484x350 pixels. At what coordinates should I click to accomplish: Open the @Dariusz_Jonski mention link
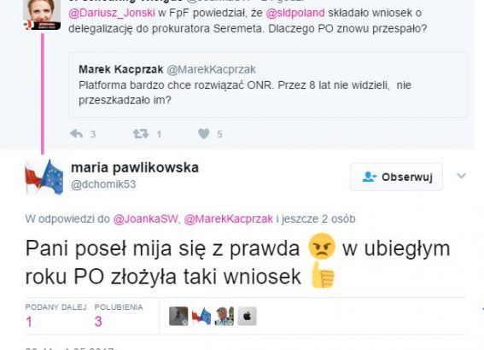(112, 13)
